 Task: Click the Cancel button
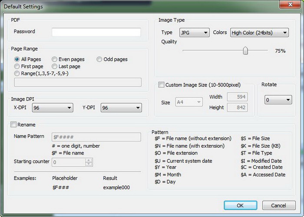pos(279,205)
